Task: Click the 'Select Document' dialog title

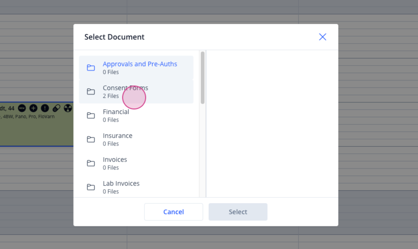Action: point(115,37)
